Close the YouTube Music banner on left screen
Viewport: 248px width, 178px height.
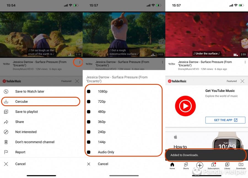click(77, 81)
